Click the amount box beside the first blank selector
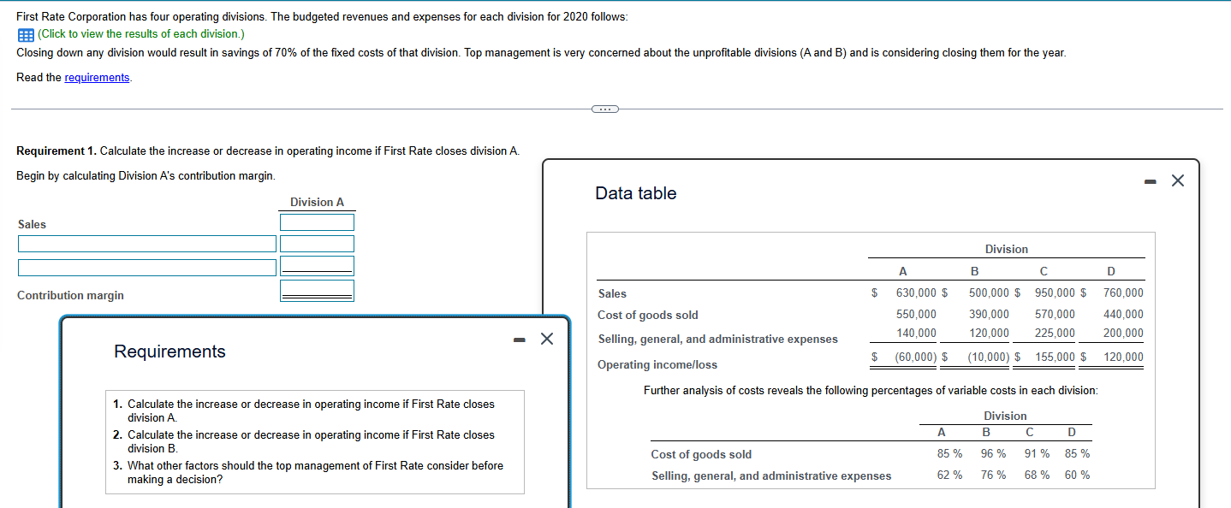Viewport: 1231px width, 508px height. tap(317, 244)
